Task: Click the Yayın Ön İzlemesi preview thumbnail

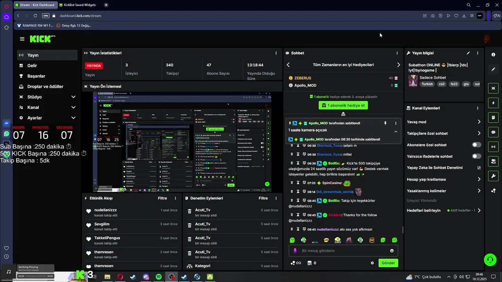Action: click(x=182, y=142)
